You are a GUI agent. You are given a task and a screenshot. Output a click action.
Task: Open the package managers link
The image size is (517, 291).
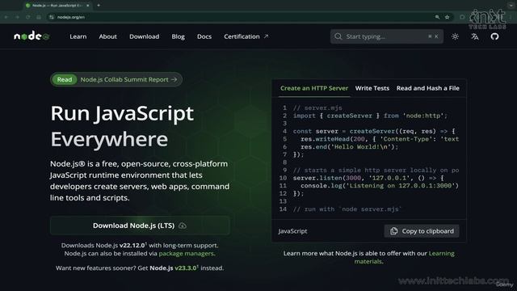click(x=187, y=253)
